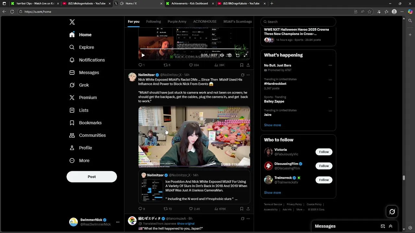
Task: Click the X search field
Action: (x=298, y=22)
